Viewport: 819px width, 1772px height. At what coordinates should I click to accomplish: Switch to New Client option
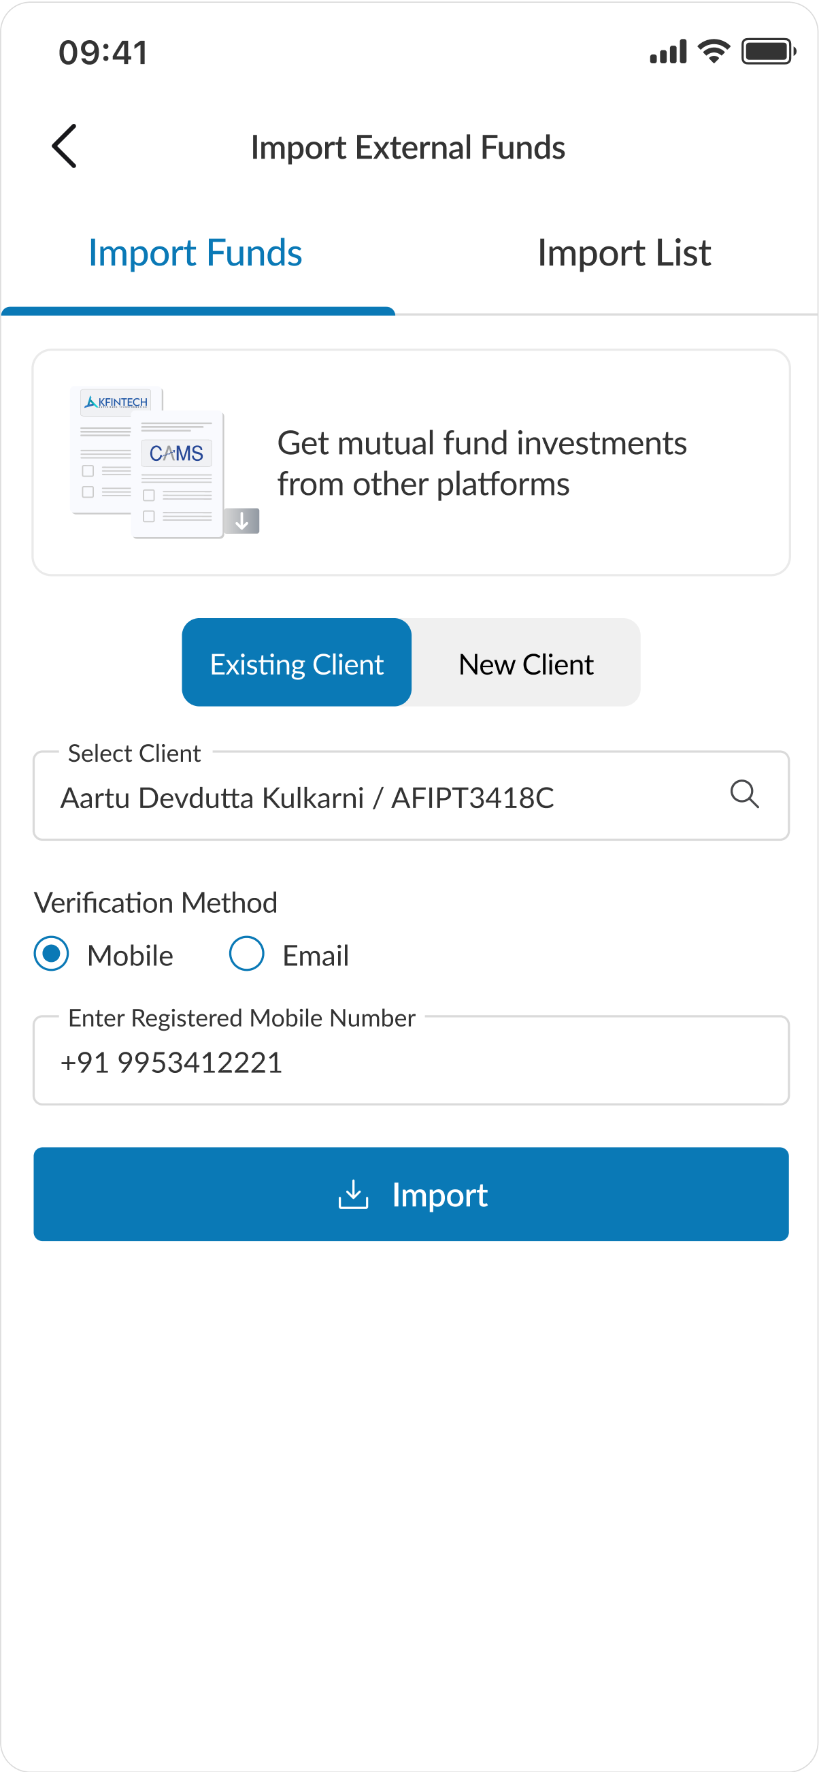pyautogui.click(x=526, y=663)
